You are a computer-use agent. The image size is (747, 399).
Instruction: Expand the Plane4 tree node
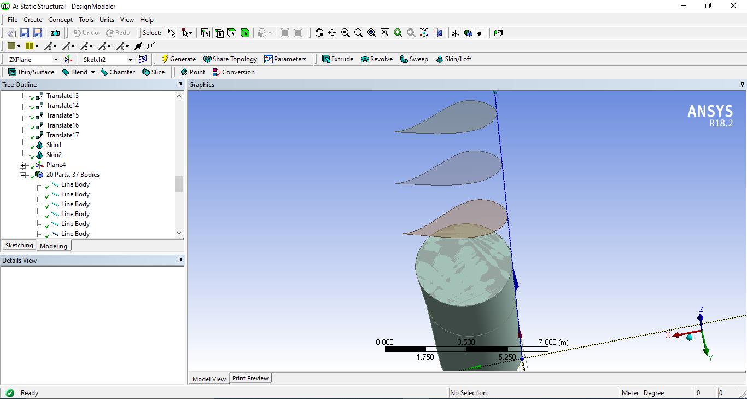click(x=22, y=165)
